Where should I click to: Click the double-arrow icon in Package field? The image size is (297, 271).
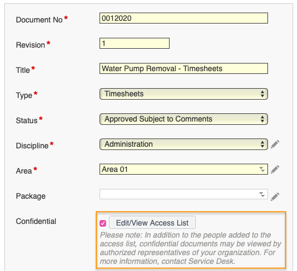tap(262, 194)
